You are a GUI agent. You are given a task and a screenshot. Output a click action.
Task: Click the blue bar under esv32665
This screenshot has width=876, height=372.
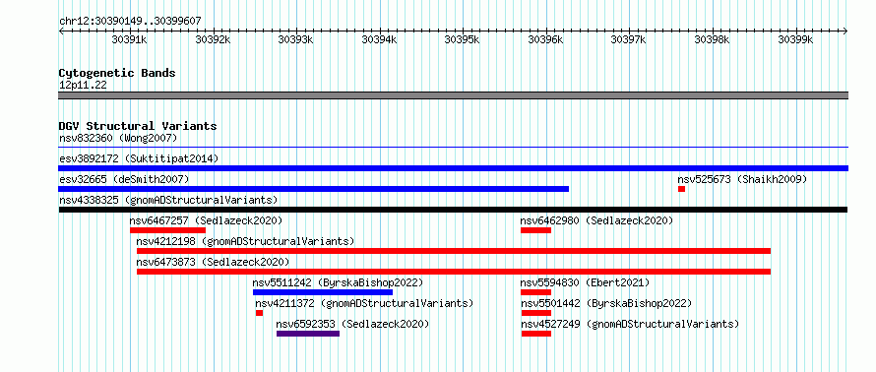coord(313,189)
